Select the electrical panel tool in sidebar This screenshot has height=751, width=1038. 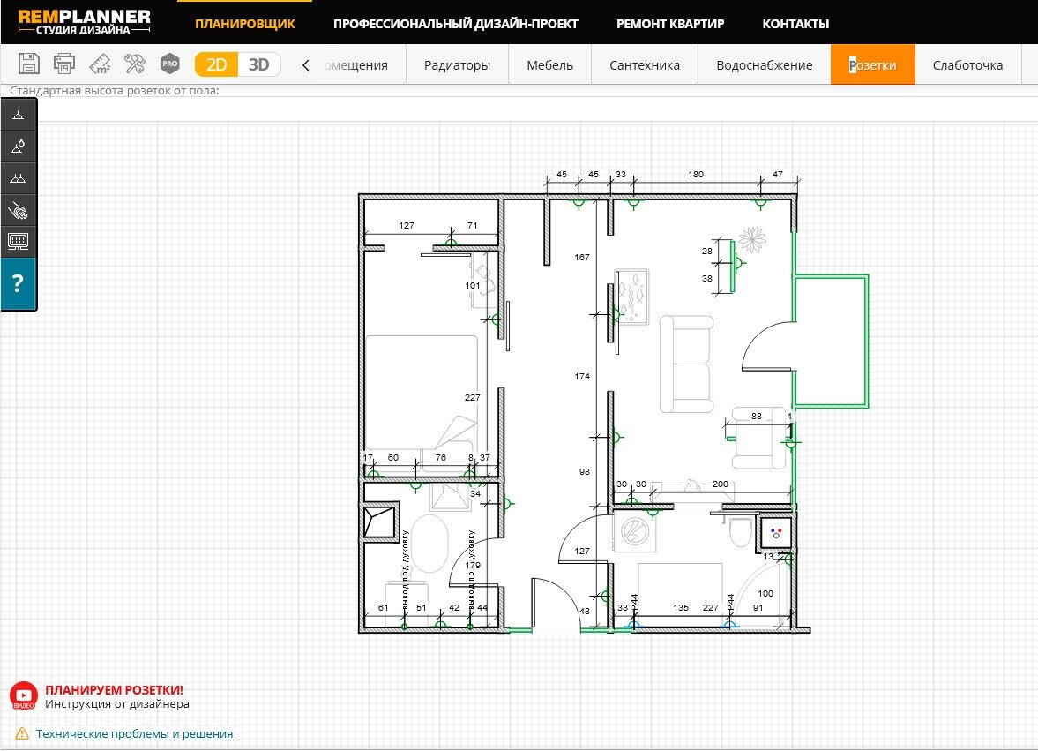tap(19, 241)
